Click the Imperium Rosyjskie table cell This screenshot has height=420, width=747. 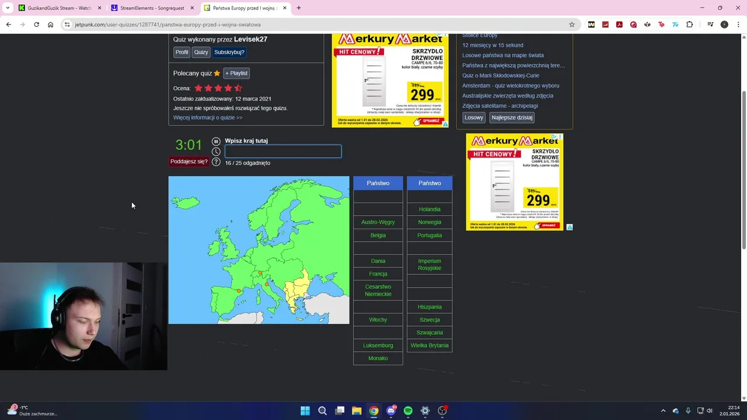point(430,265)
